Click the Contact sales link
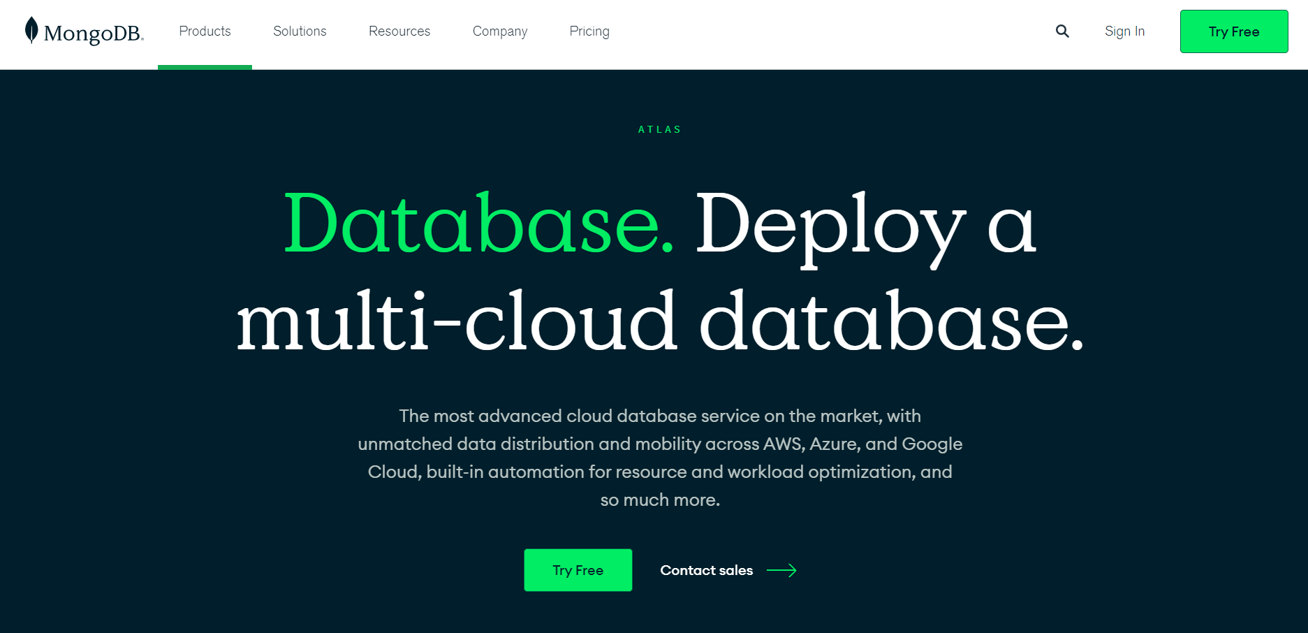 point(707,571)
